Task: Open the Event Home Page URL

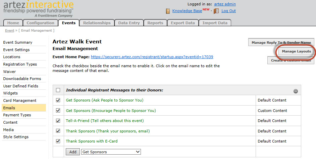Action: point(152,57)
